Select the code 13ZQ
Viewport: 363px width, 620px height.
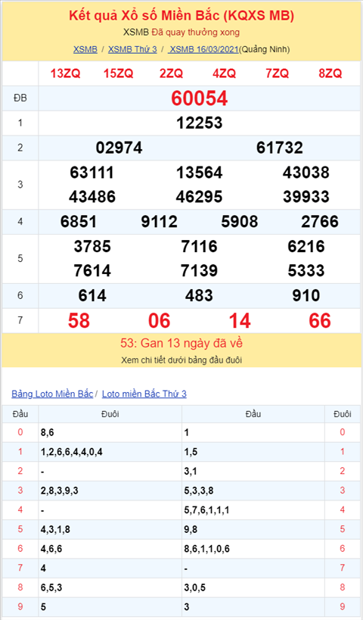pos(65,73)
